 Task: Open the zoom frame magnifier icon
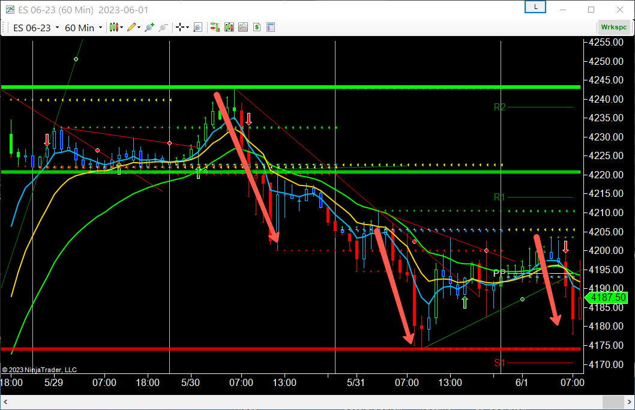click(x=197, y=28)
